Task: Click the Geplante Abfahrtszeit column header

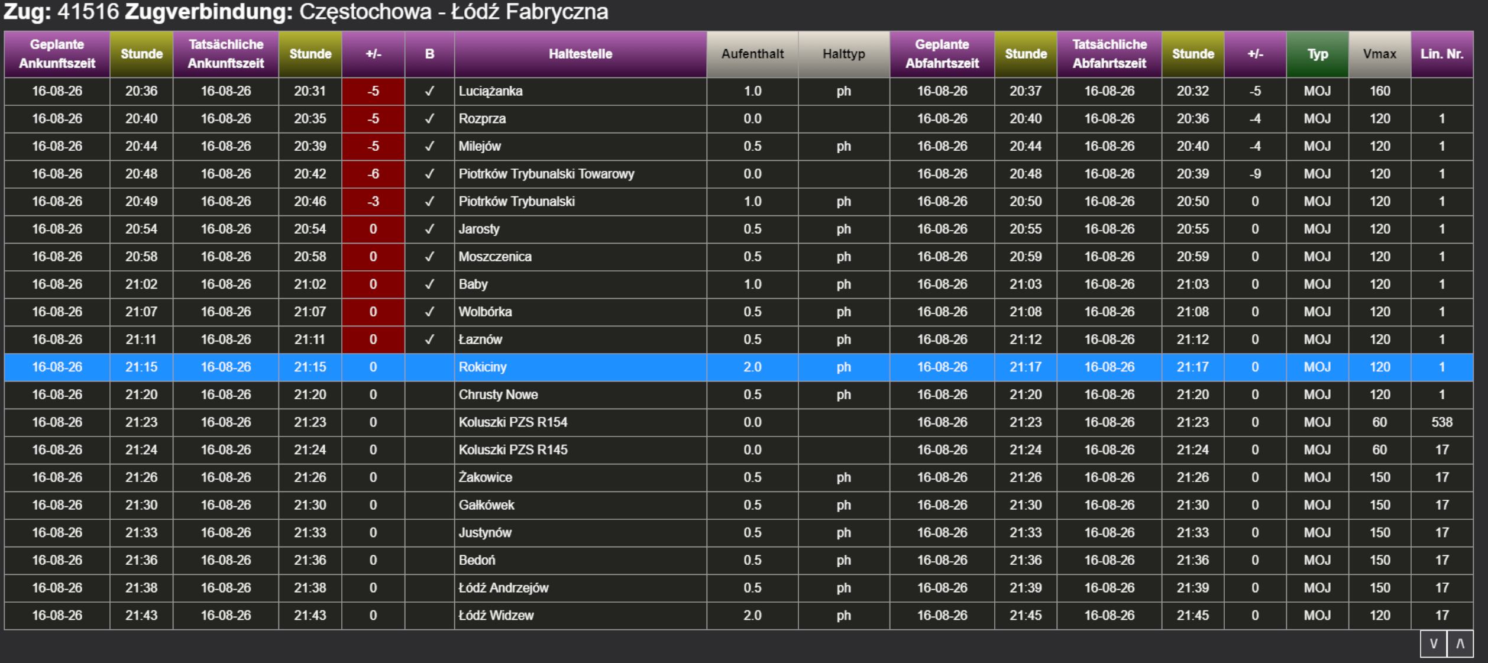Action: 942,54
